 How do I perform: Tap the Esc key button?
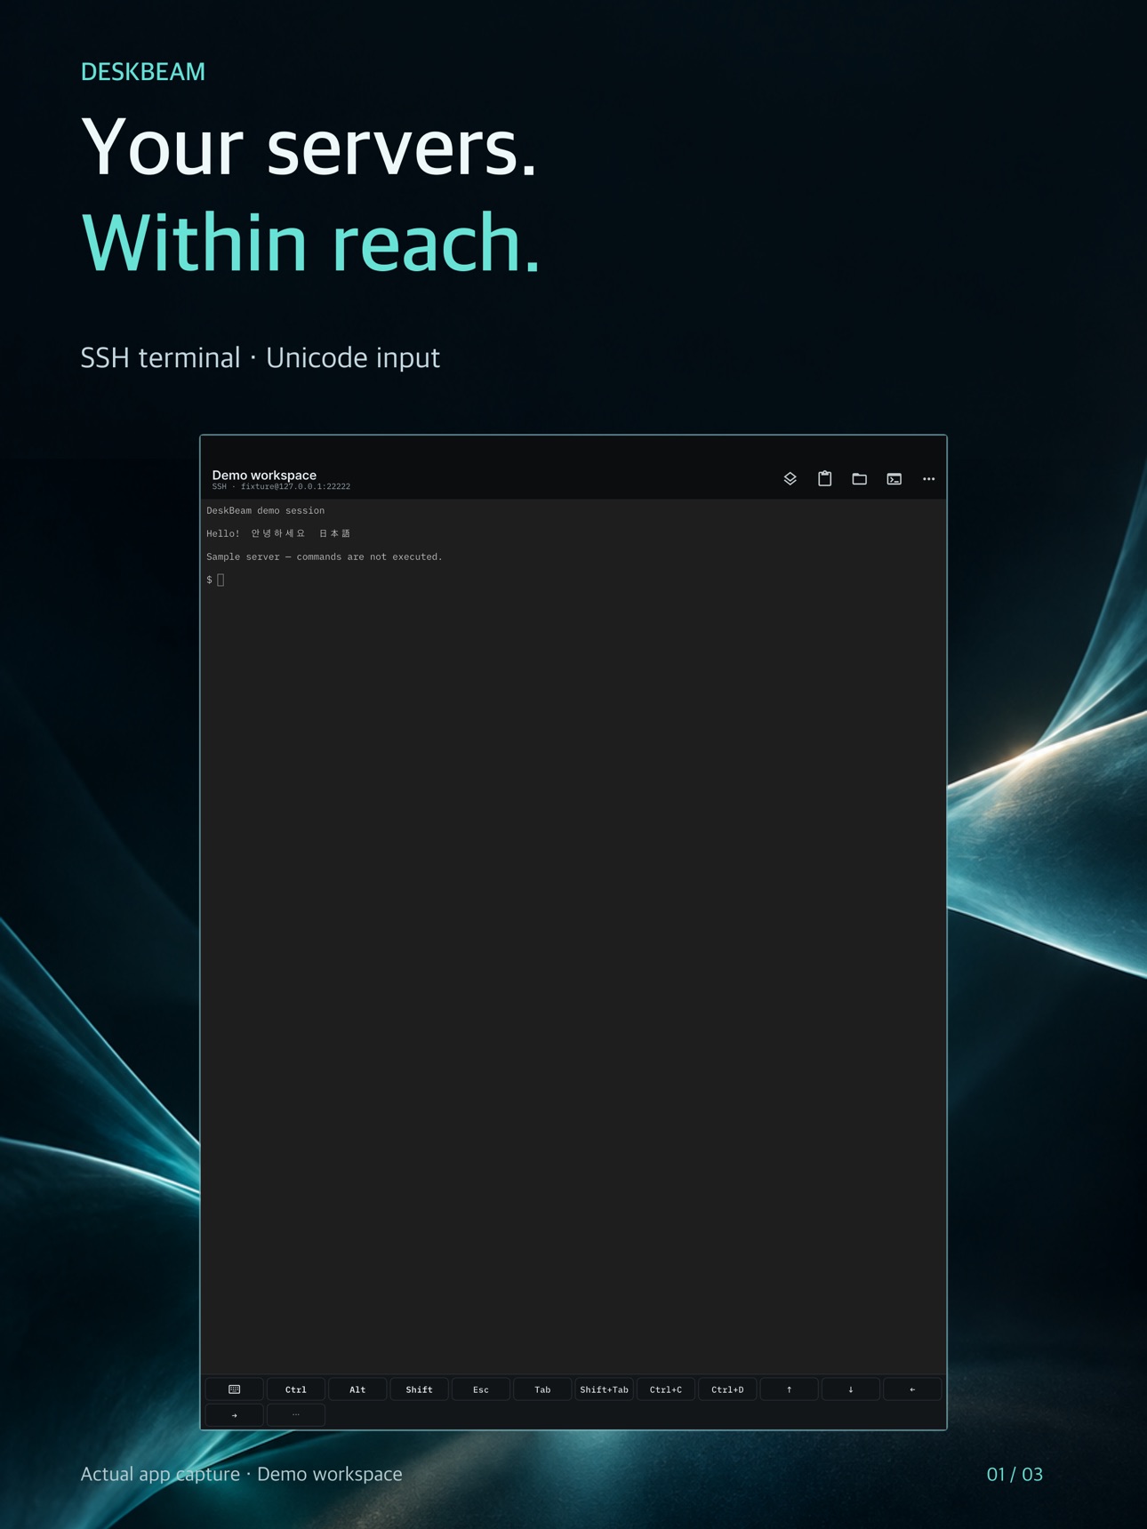click(481, 1389)
